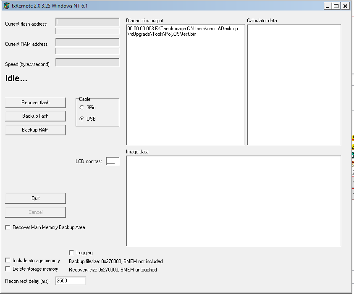This screenshot has width=354, height=295.
Task: Click inside the Diagnostics output box
Action: pyautogui.click(x=185, y=85)
